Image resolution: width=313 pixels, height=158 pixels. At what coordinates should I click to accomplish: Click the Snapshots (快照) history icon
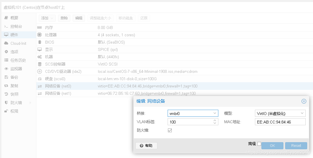point(6,94)
